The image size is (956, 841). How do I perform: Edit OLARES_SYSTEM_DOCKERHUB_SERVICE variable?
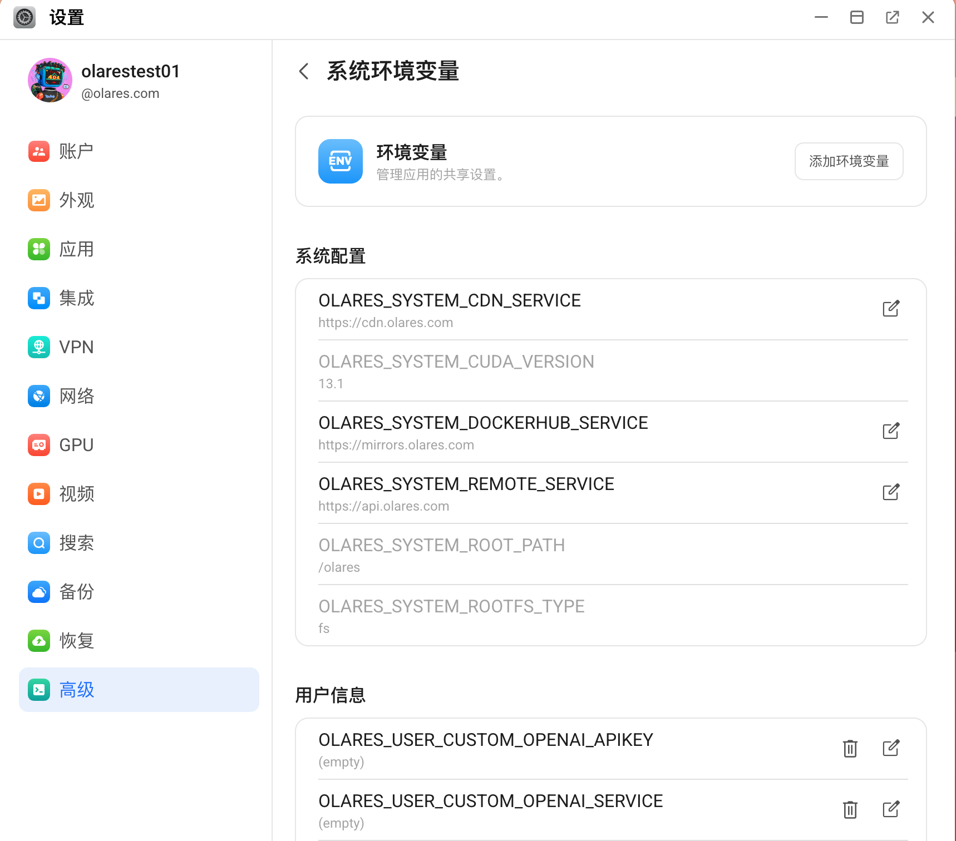[x=891, y=431]
